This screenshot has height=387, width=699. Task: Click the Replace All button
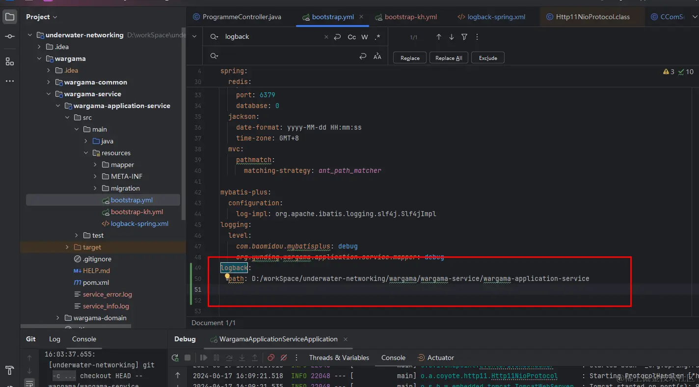coord(449,58)
